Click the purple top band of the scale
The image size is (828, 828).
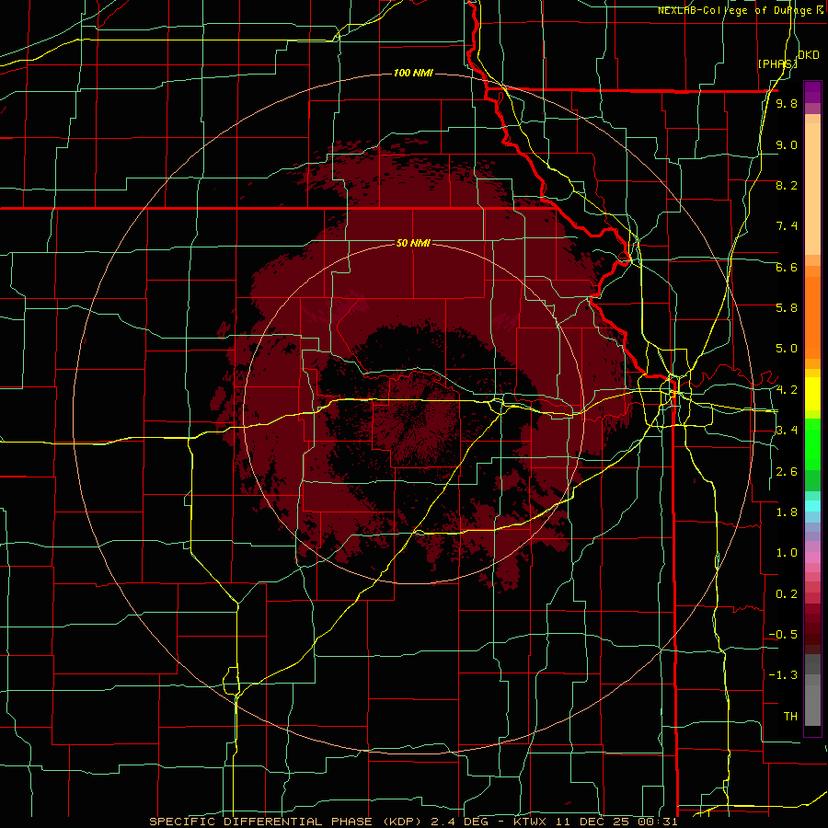812,92
